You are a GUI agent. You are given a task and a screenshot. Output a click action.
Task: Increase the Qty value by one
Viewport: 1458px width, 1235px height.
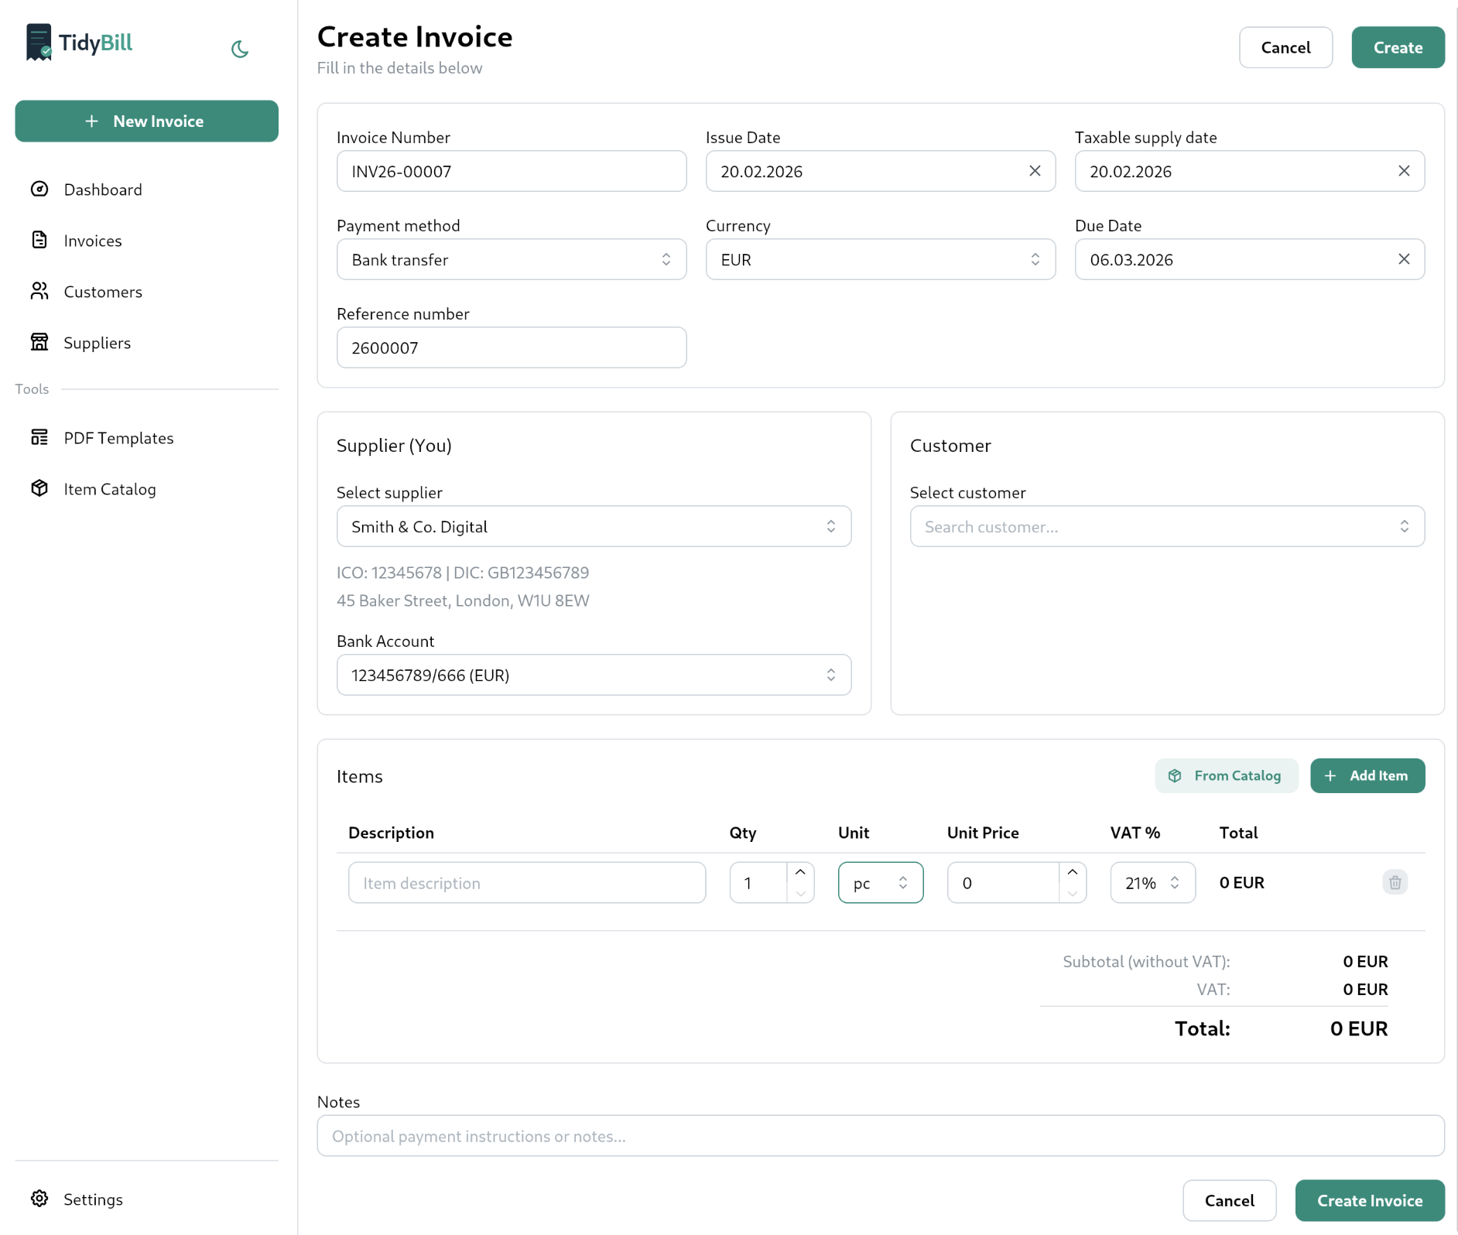pyautogui.click(x=800, y=872)
